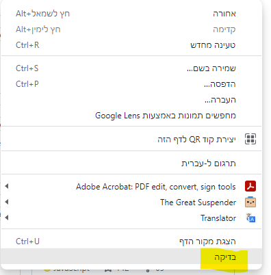Screen dimensions: 271x275
Task: Choose הדפסה (Print) from menu
Action: pyautogui.click(x=131, y=84)
